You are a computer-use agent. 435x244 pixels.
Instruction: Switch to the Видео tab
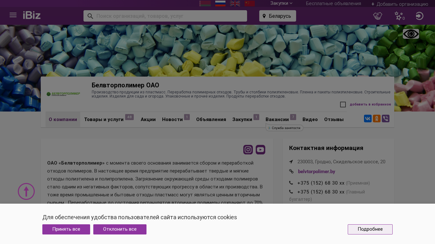(x=310, y=119)
